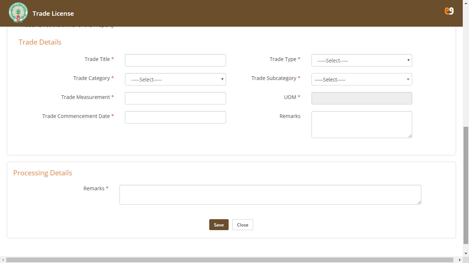Click the Trade License title

(53, 13)
